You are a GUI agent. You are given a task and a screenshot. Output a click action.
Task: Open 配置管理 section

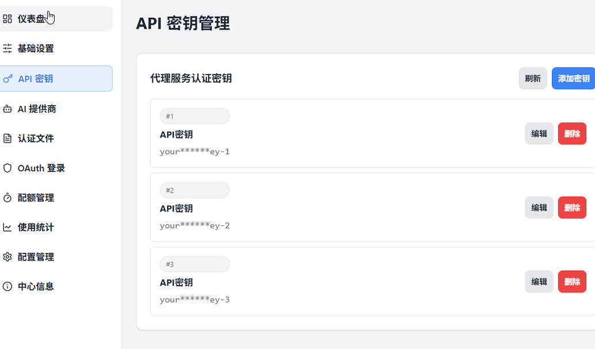[56, 257]
